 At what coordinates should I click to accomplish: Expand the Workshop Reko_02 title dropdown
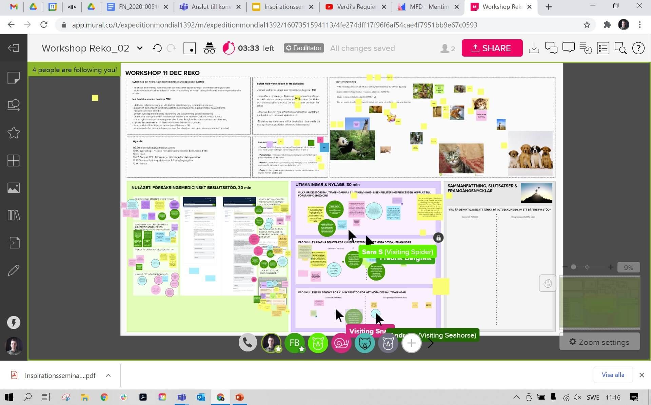coord(140,48)
